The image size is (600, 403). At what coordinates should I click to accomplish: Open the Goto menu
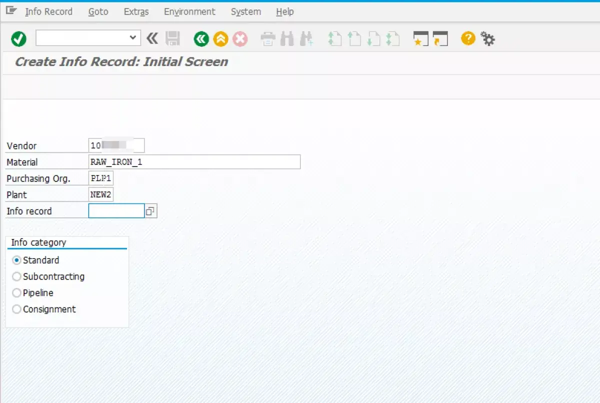98,11
